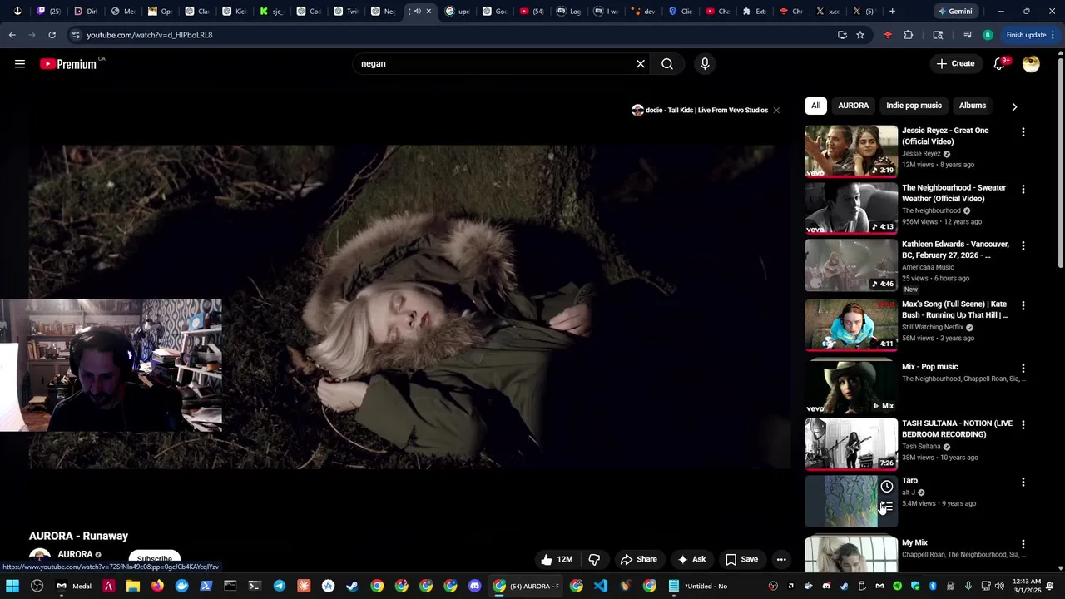Open Telegram from taskbar
The image size is (1065, 599).
[x=280, y=586]
